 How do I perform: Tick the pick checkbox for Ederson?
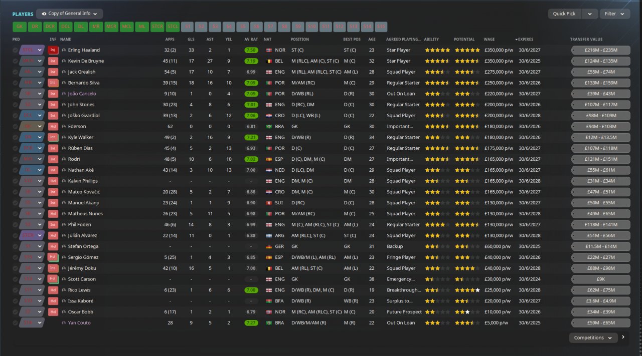pos(15,127)
